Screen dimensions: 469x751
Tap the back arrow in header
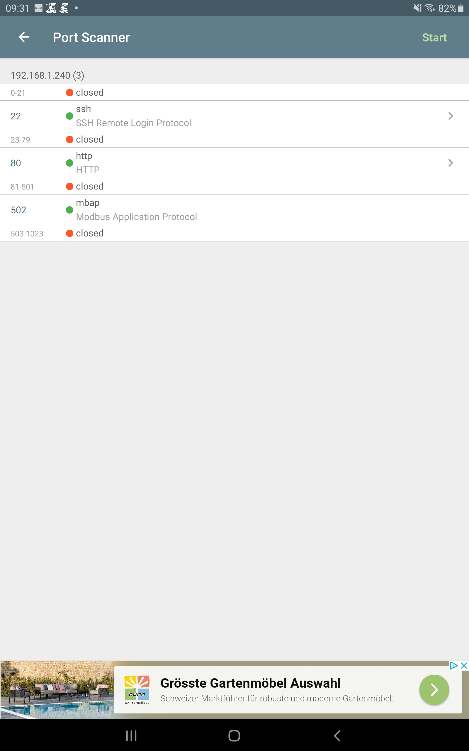click(24, 37)
